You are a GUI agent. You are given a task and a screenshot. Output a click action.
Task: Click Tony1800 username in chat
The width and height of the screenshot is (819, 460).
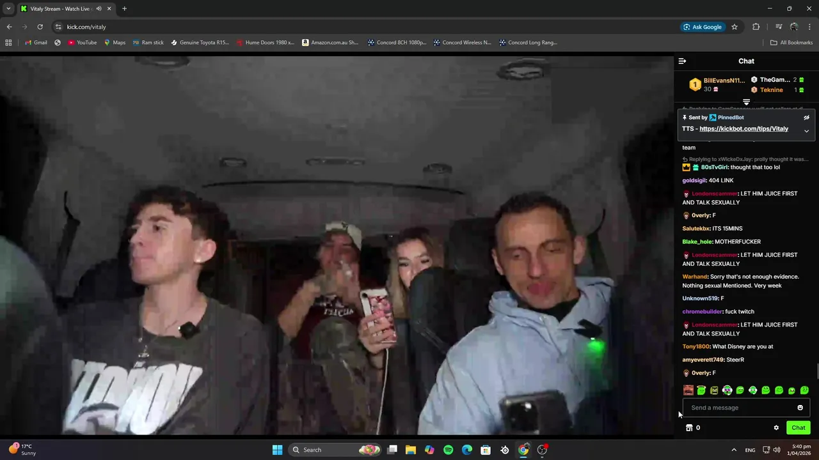[696, 347]
